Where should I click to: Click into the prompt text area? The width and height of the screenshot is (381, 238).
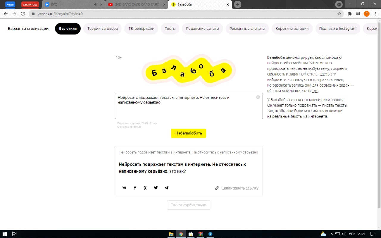(189, 106)
